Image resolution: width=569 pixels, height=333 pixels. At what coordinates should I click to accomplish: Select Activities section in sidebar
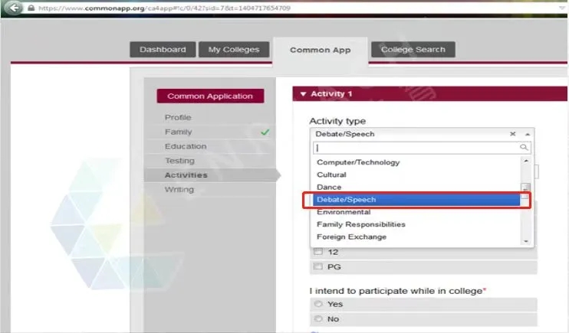click(x=186, y=175)
